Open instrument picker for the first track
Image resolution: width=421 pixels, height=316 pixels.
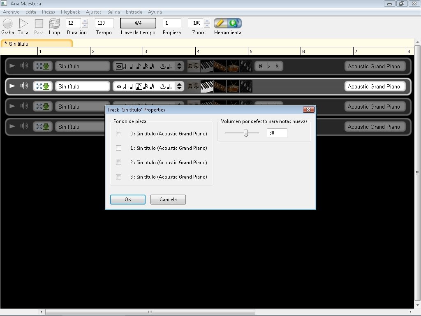tap(375, 66)
